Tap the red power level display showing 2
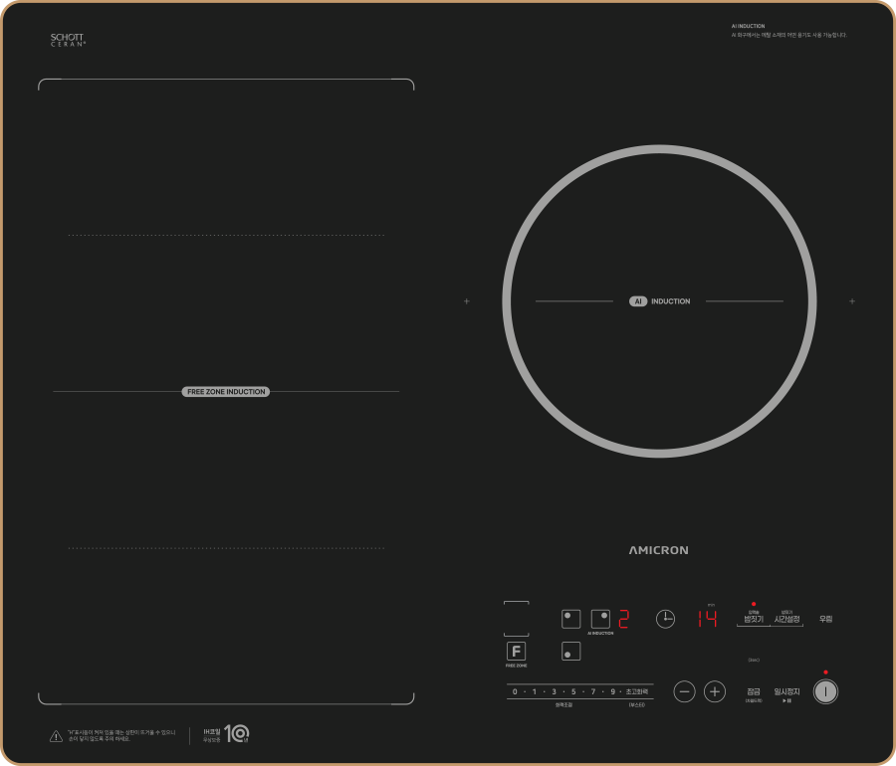The image size is (896, 766). 623,619
